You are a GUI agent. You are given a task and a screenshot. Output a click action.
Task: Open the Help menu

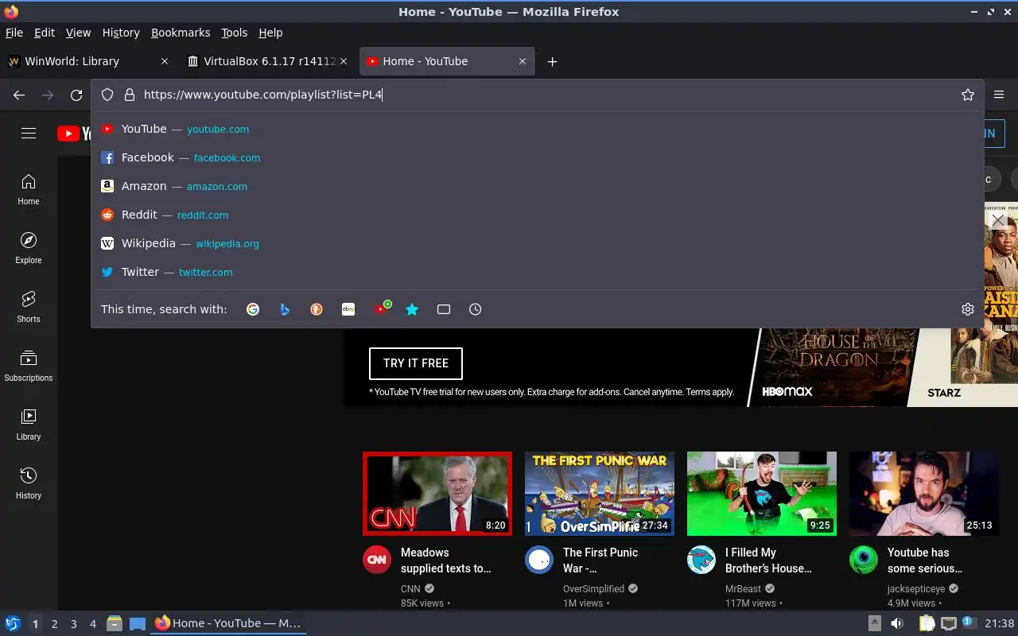click(270, 33)
